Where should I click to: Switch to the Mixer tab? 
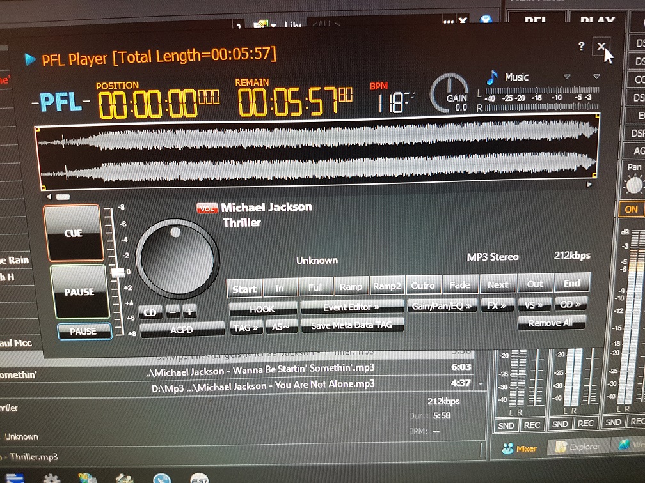click(520, 448)
